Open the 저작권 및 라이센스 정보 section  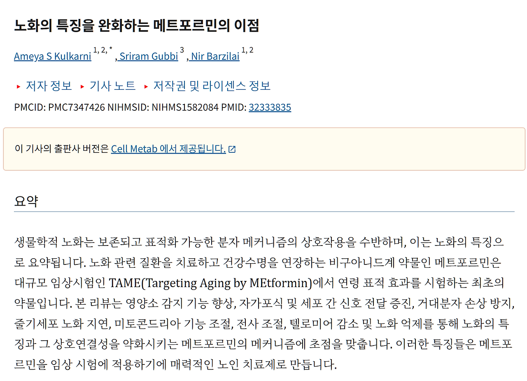(211, 86)
